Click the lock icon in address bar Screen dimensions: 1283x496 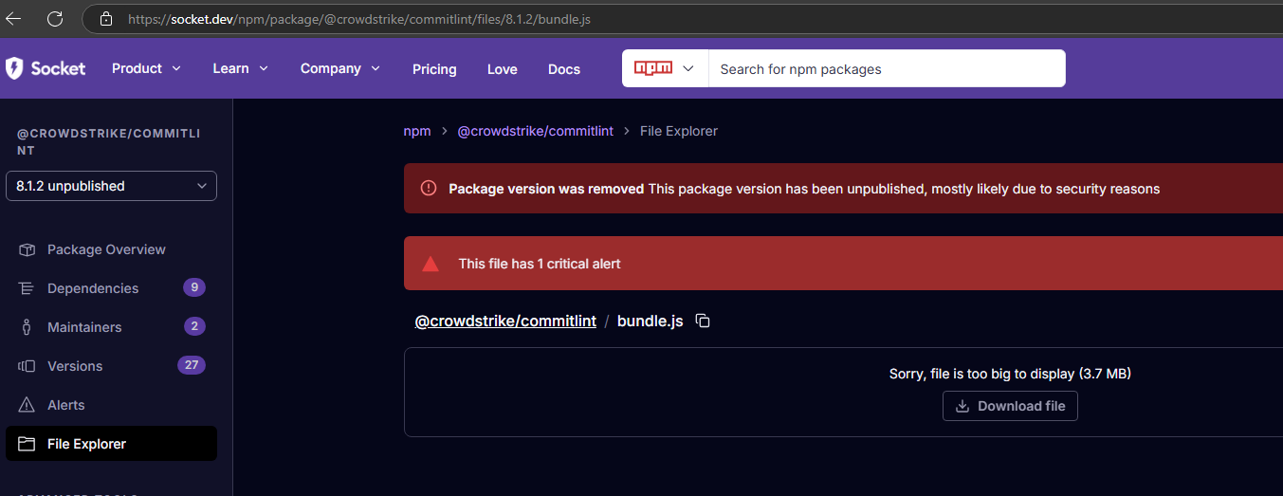pos(106,19)
